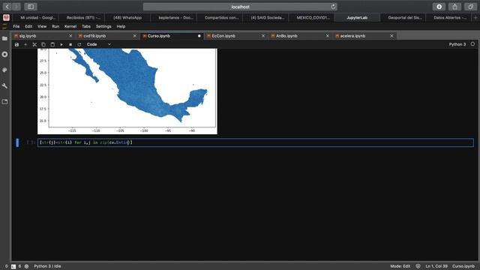Image resolution: width=480 pixels, height=270 pixels.
Task: Click the status bar terminal count icon
Action: click(x=13, y=266)
